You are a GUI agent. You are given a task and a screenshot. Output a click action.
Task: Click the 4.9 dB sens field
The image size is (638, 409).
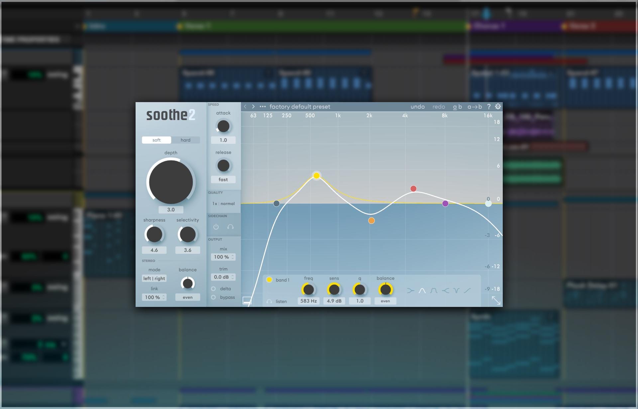click(334, 301)
